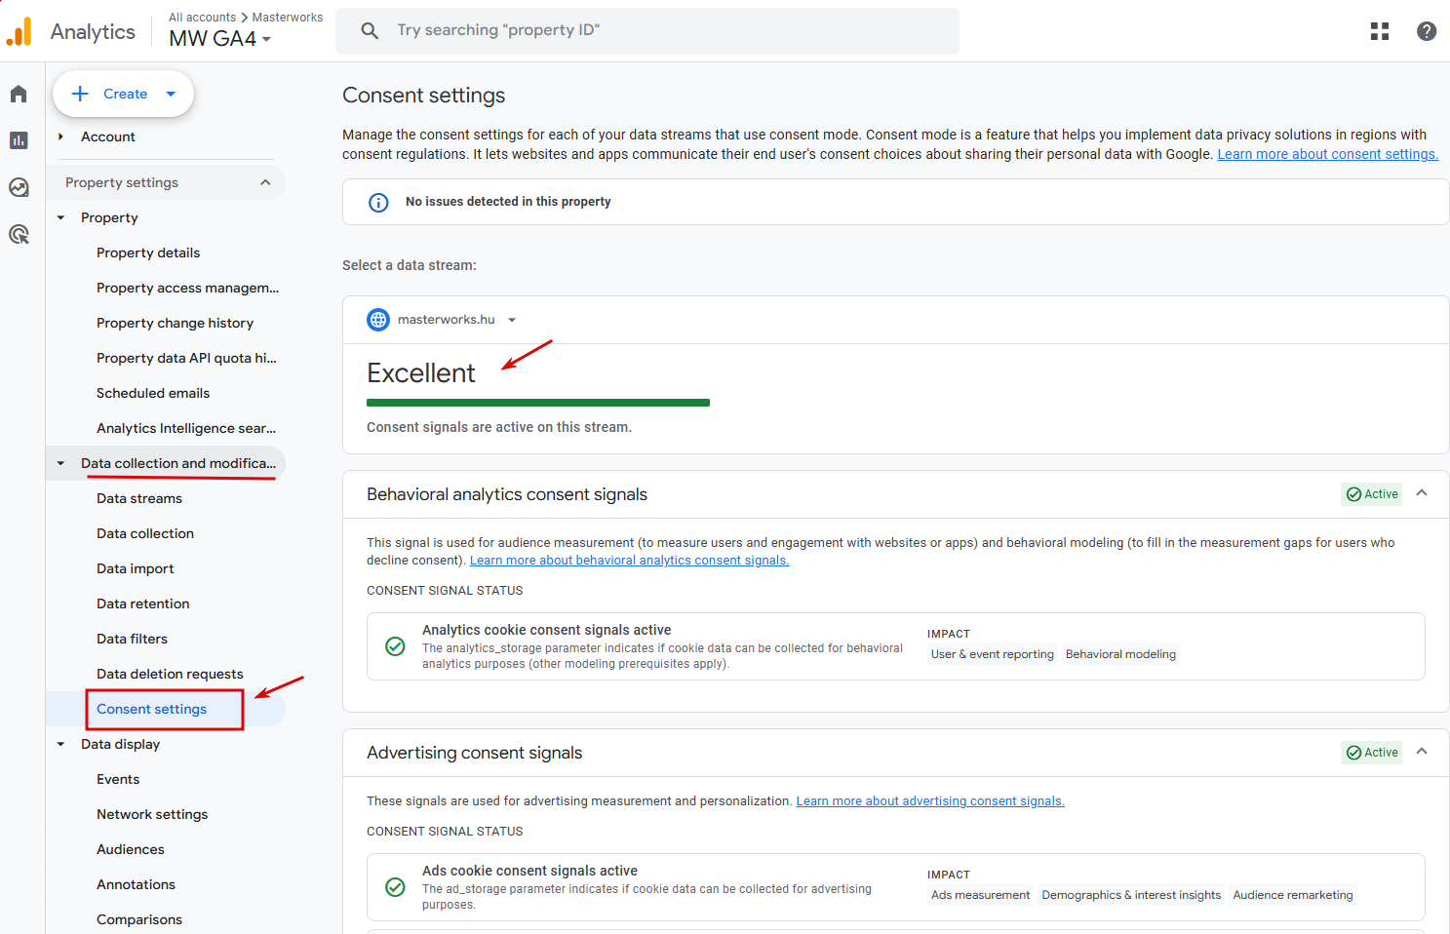Open the Explore icon in left rail

(19, 187)
